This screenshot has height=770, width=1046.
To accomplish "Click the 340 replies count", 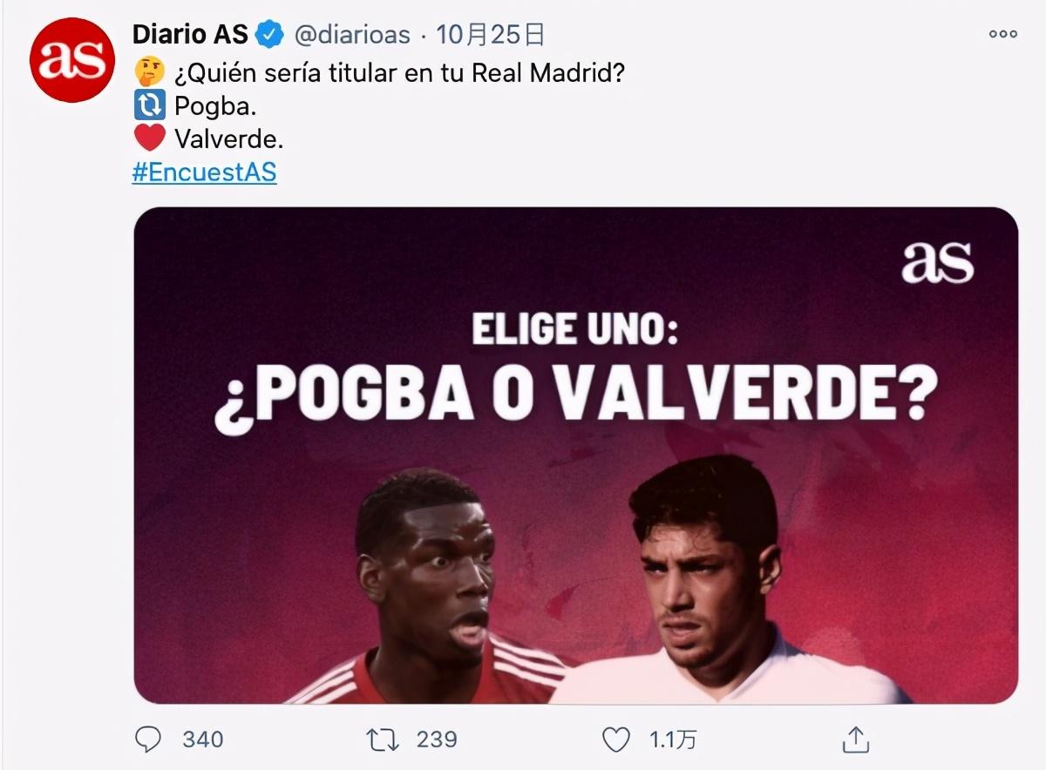I will (x=203, y=740).
